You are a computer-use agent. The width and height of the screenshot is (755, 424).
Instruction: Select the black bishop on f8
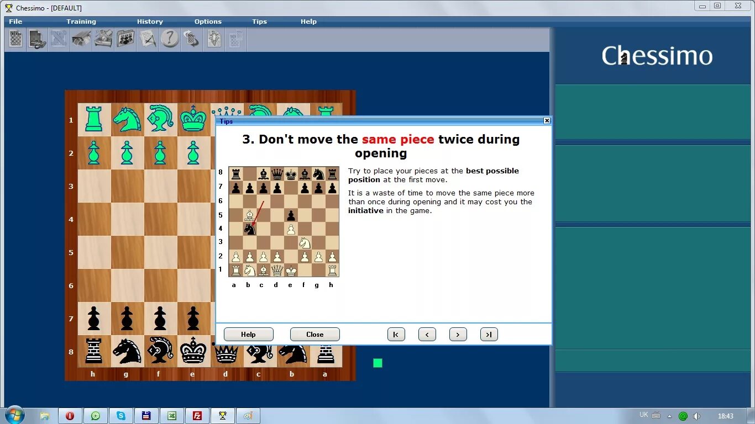click(x=160, y=351)
